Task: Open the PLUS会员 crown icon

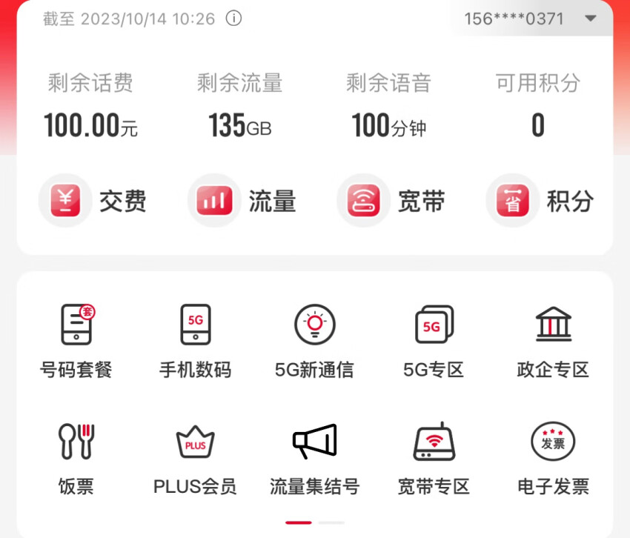Action: pos(196,442)
